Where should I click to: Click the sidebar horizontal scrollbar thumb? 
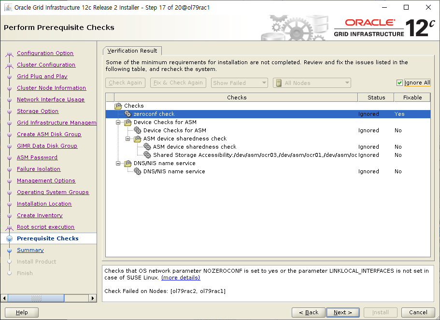coord(36,298)
